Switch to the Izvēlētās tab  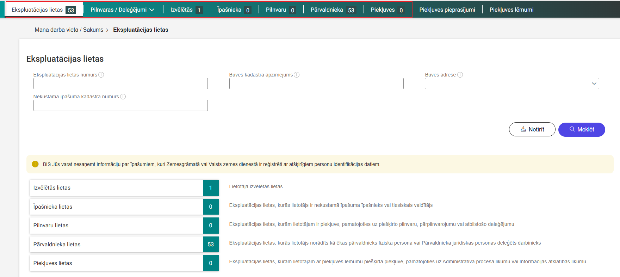(186, 10)
